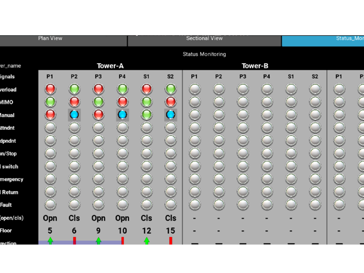
Task: Click Tower-A P4 blue Manual indicator
Action: [122, 114]
